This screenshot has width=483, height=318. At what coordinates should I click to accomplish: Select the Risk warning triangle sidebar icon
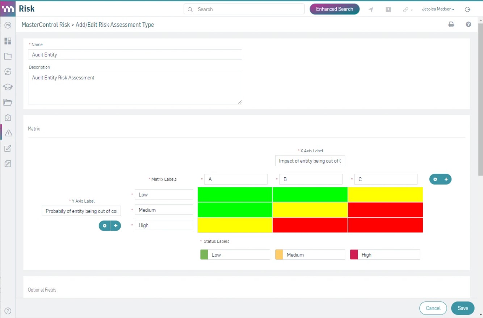click(x=8, y=132)
